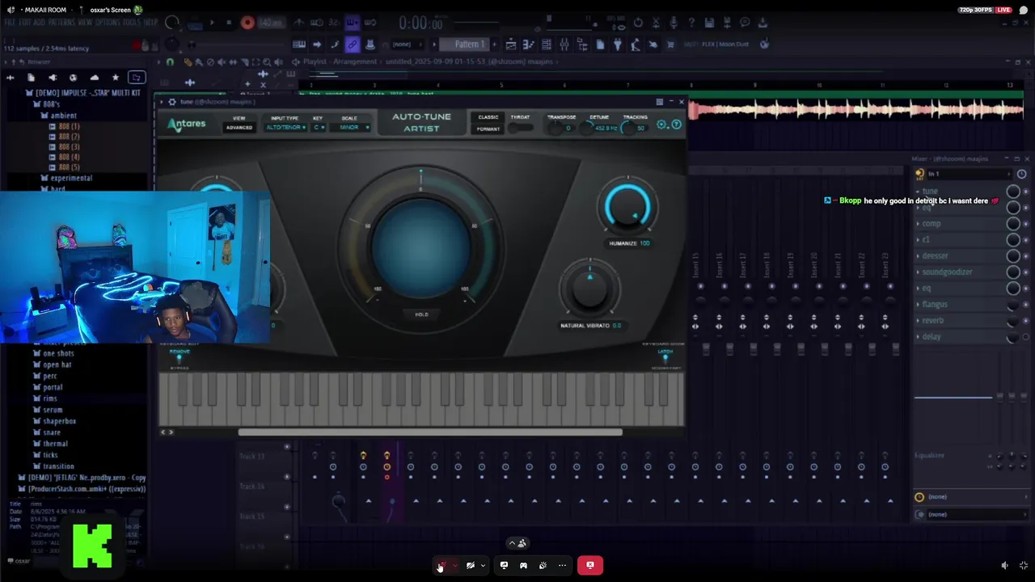
Task: Select sample 808 (5)
Action: pyautogui.click(x=65, y=167)
